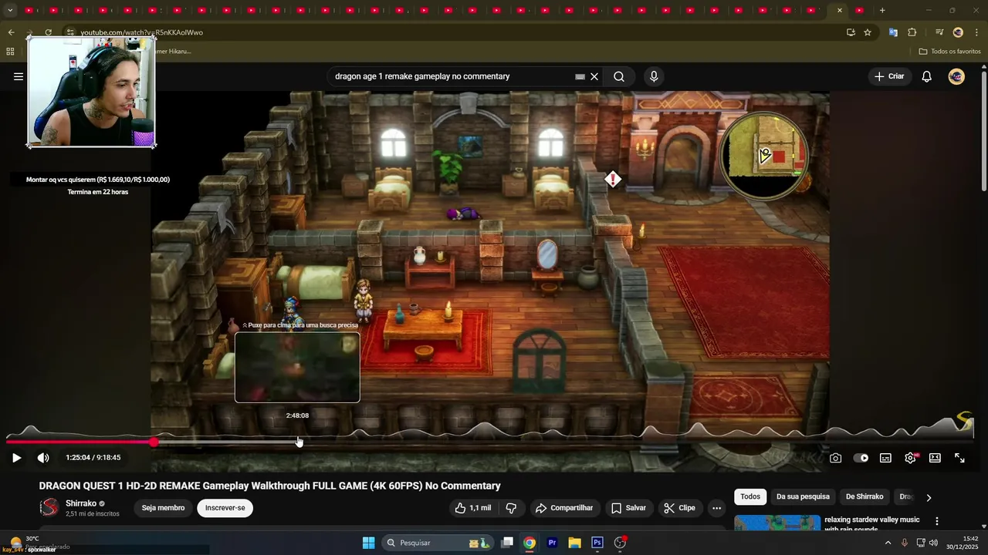Show hidden system tray icons

[888, 543]
